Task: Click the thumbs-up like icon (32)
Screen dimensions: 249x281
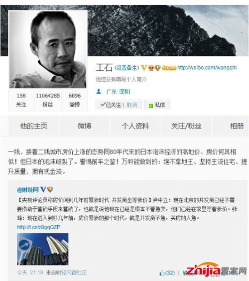Action: (162, 273)
